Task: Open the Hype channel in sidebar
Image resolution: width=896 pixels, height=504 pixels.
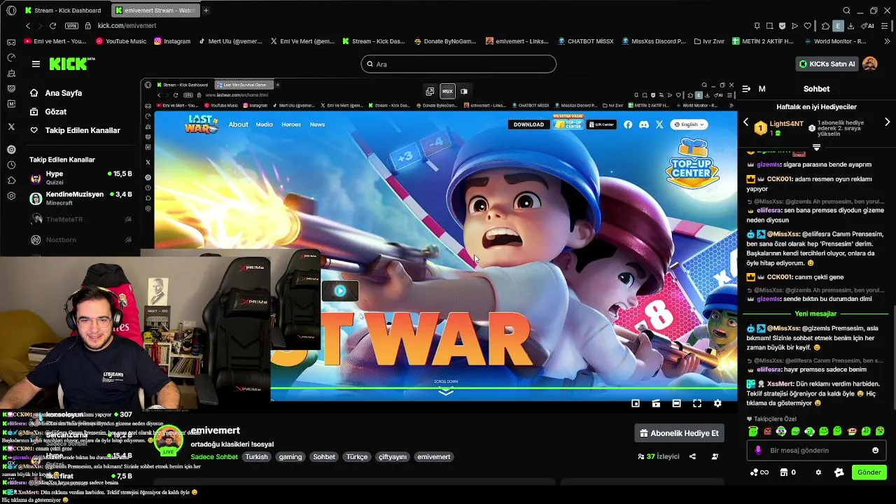Action: coord(80,177)
